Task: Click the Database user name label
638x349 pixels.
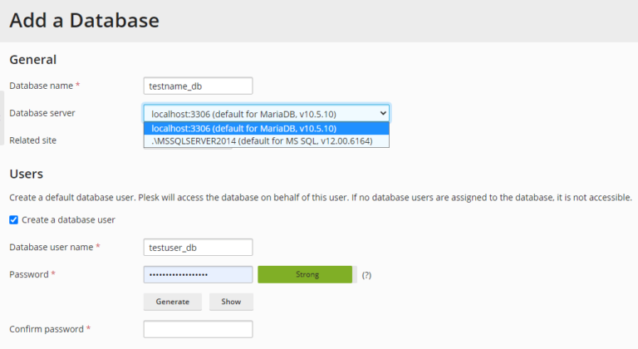Action: [x=50, y=247]
